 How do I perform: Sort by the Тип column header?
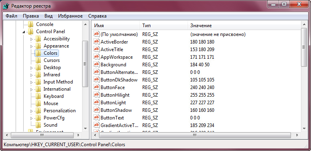click(164, 26)
